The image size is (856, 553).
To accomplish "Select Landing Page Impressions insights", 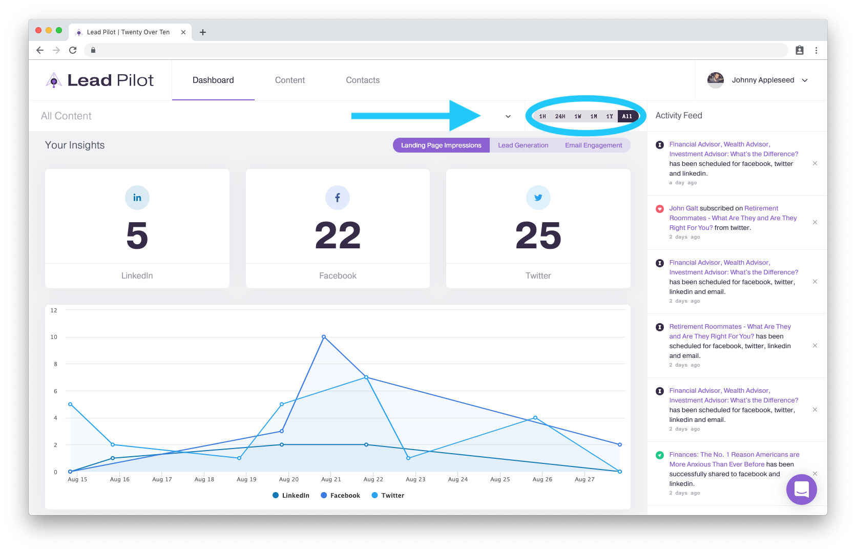I will pos(441,145).
